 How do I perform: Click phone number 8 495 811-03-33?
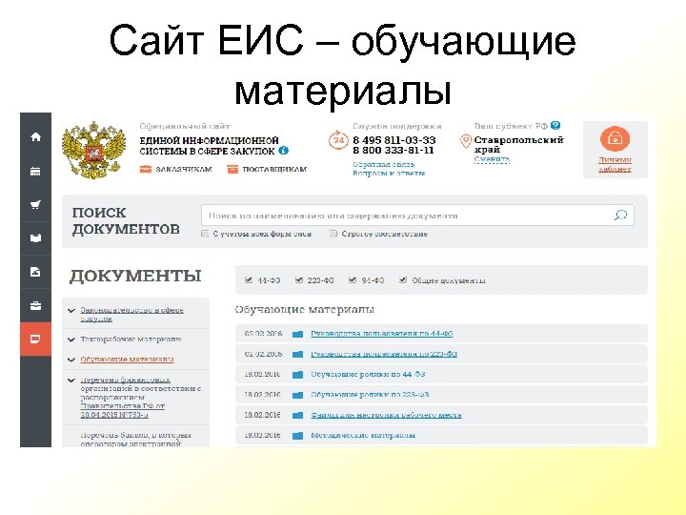click(394, 140)
